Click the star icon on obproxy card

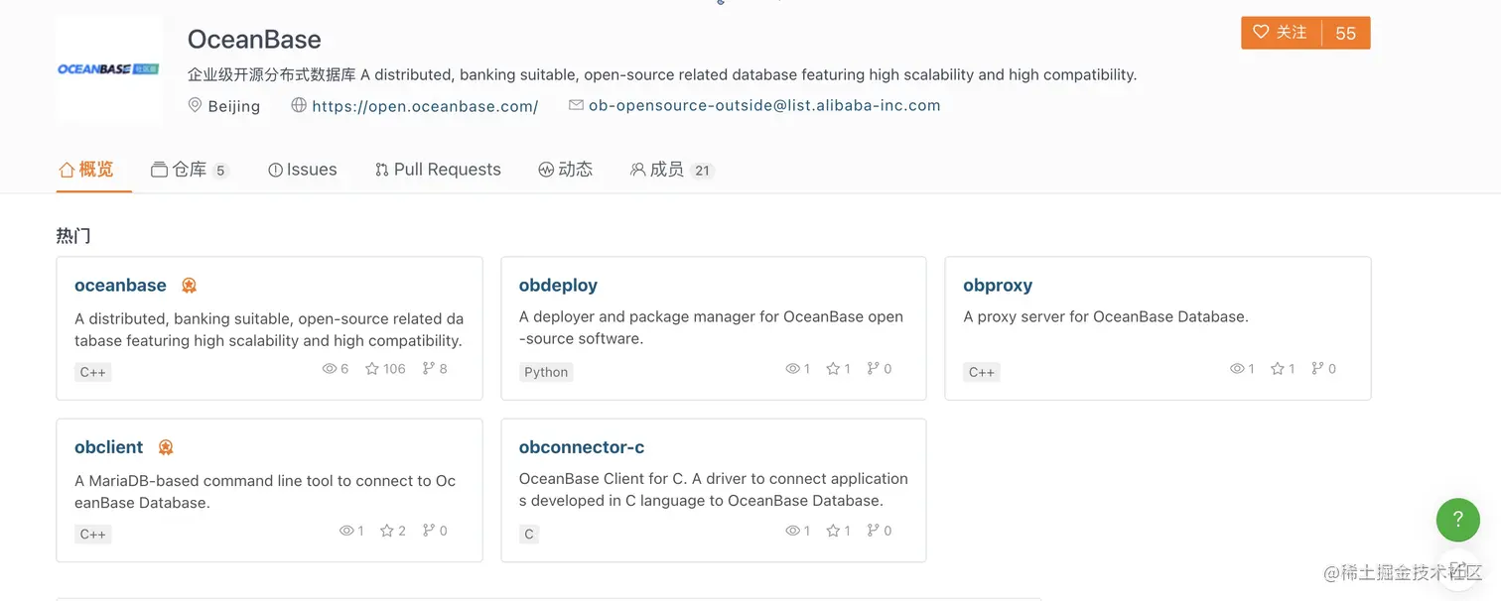coord(1278,369)
